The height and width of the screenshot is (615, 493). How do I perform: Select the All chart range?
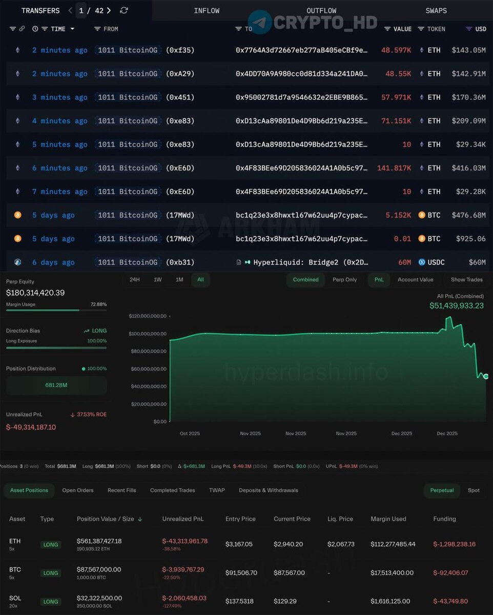[200, 280]
